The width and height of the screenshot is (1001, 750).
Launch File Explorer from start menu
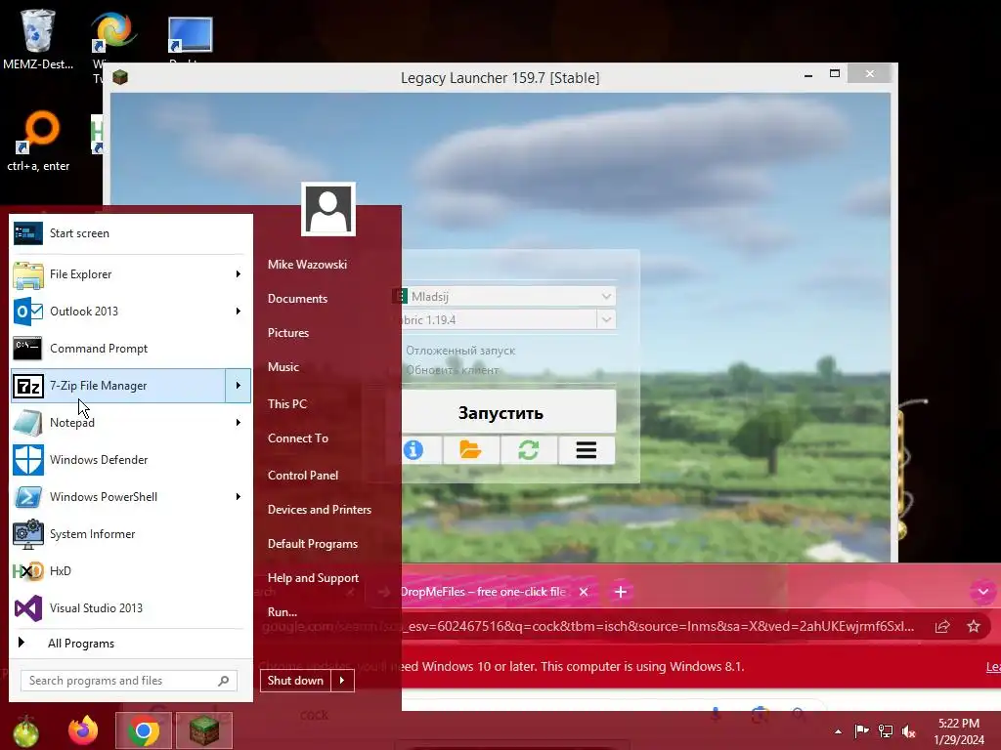tap(118, 274)
